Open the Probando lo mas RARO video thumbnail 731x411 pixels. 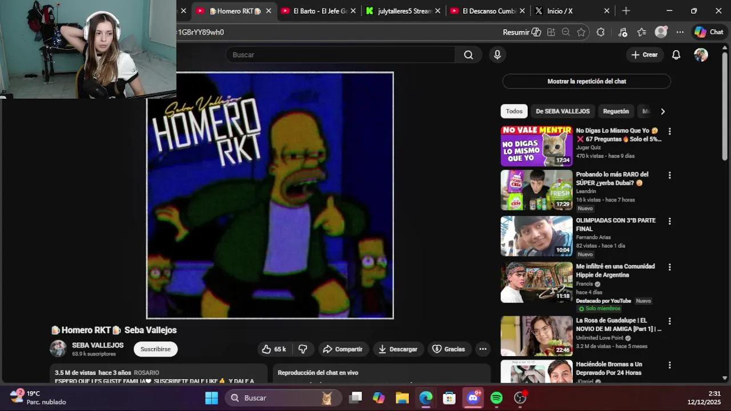536,190
